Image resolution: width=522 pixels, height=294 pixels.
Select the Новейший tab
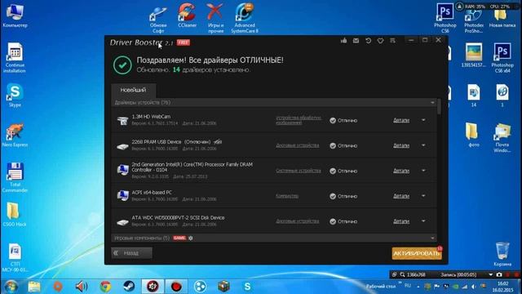[133, 90]
